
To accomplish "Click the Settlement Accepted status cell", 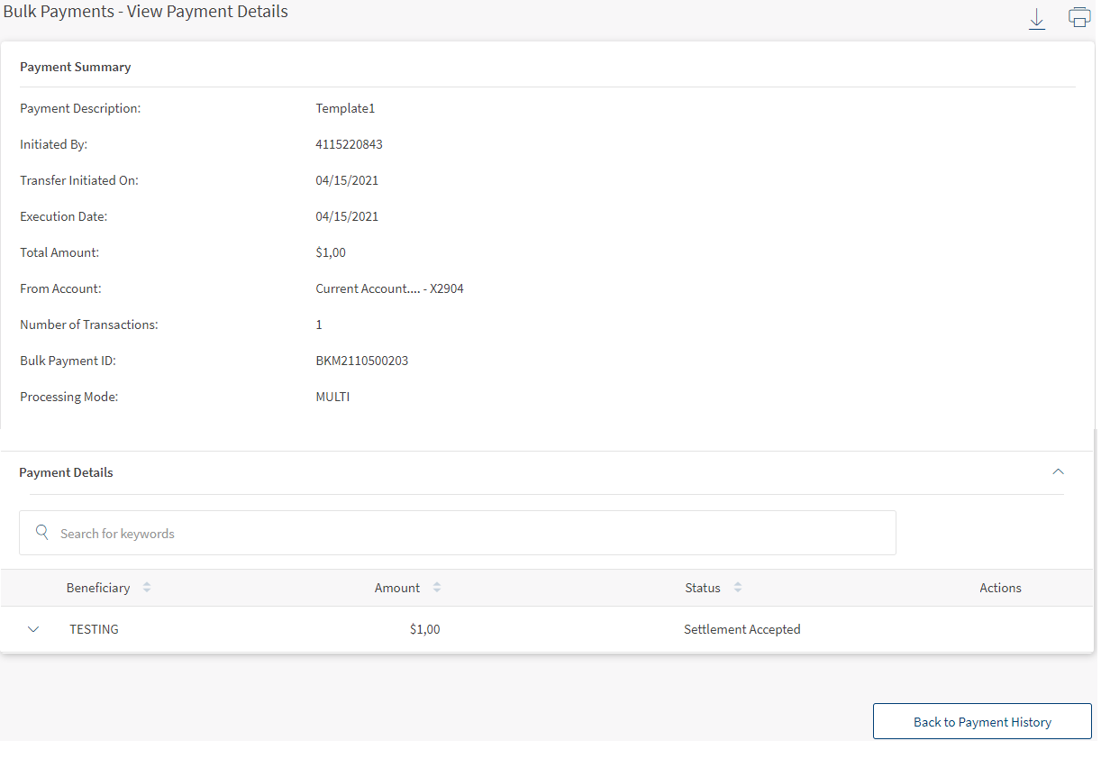I will pos(742,629).
